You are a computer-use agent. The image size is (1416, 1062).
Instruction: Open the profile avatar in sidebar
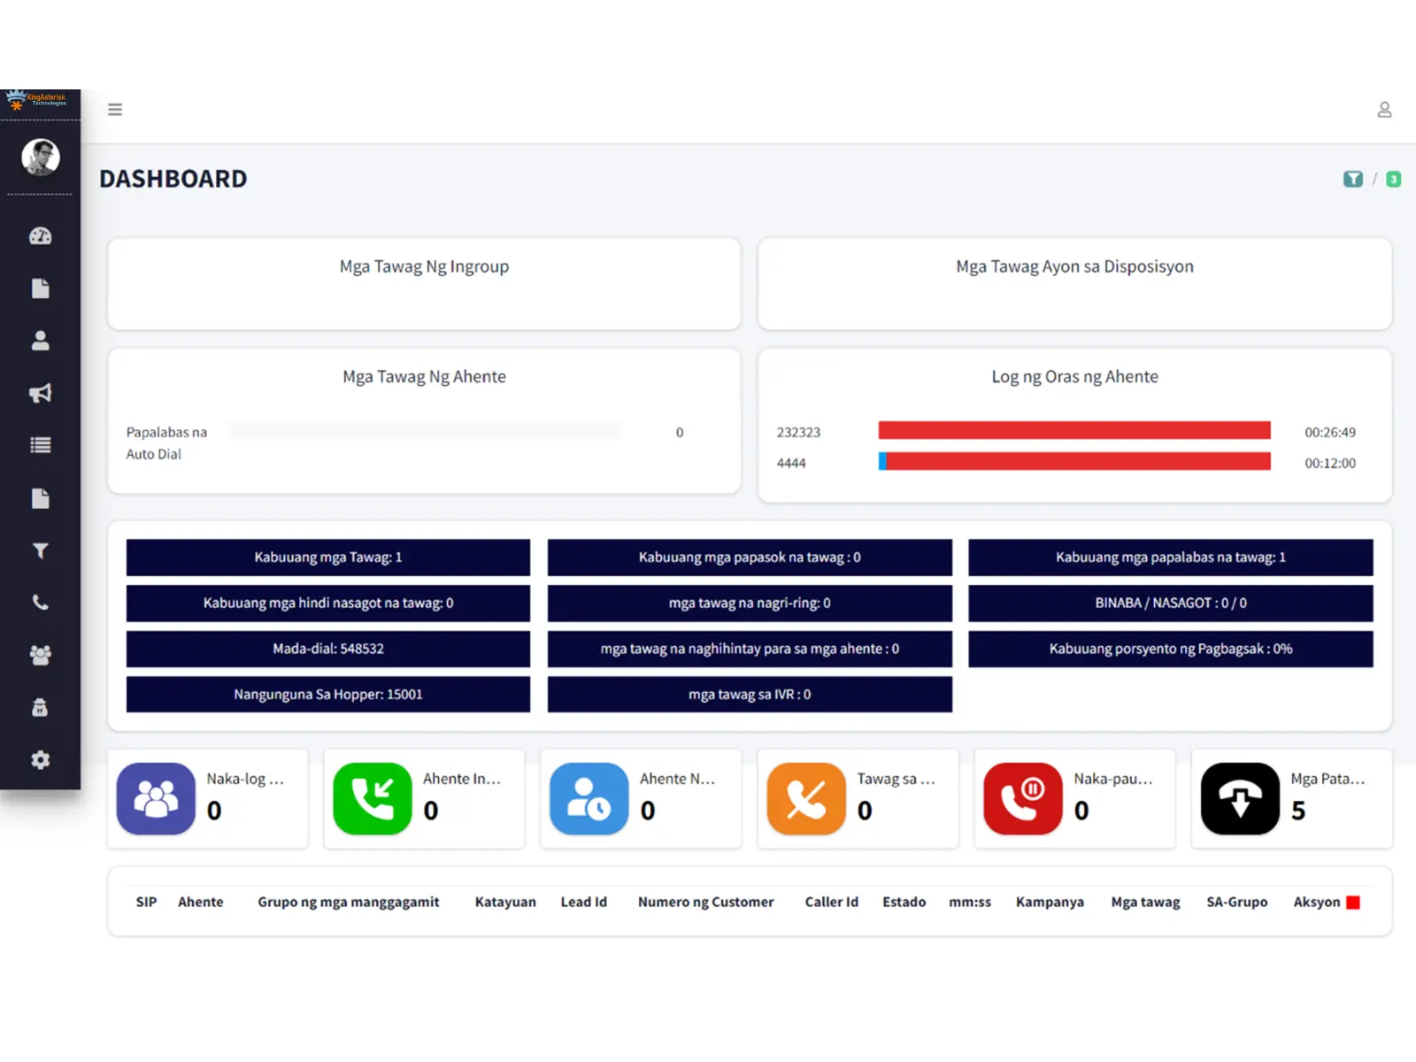pos(41,158)
